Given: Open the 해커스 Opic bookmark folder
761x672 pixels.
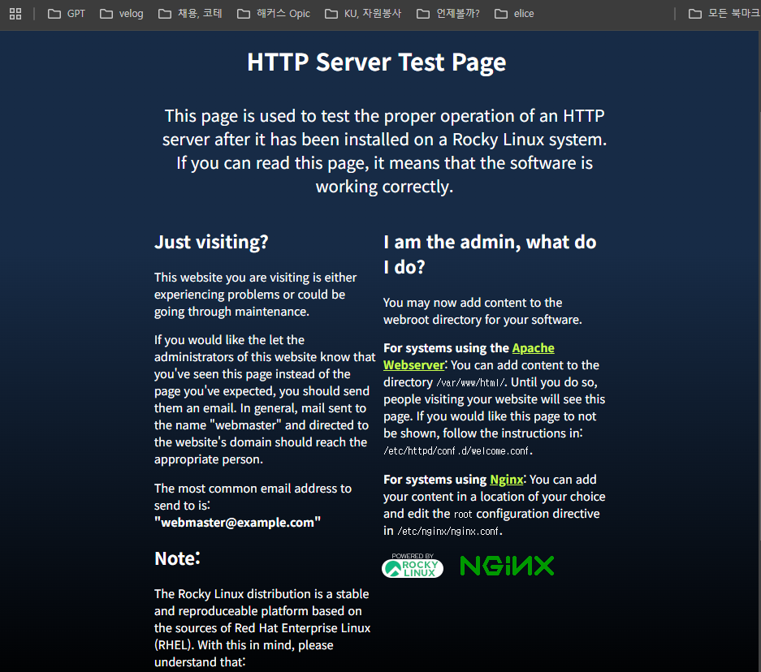Looking at the screenshot, I should click(x=273, y=14).
